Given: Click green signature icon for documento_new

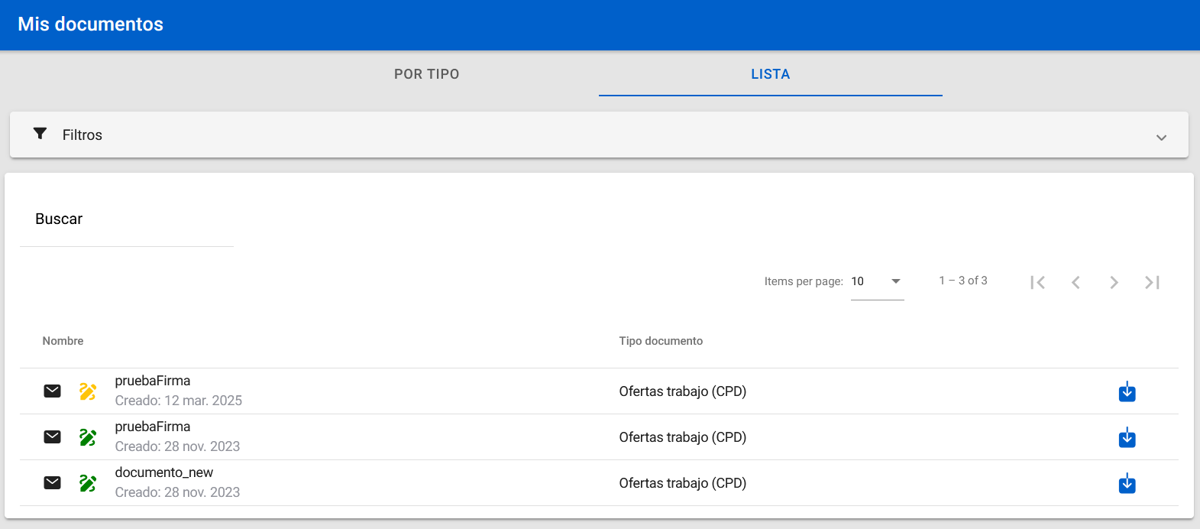Looking at the screenshot, I should click(x=88, y=483).
